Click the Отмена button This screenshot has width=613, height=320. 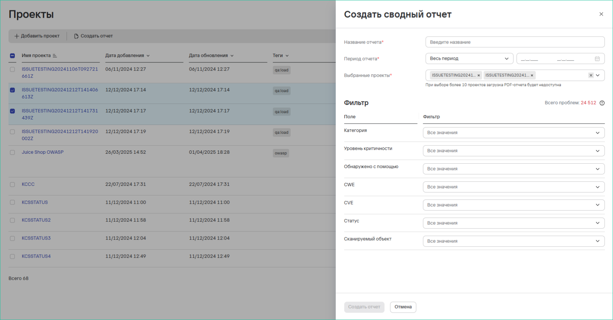point(403,307)
